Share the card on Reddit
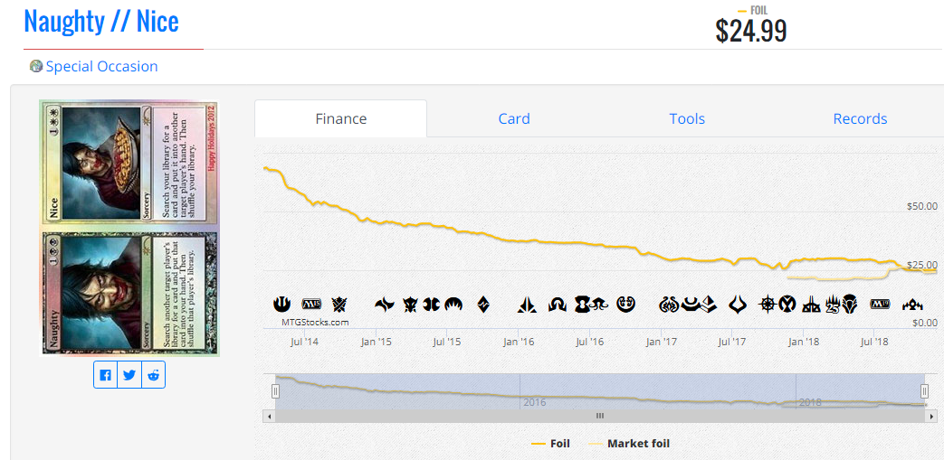The image size is (944, 460). pyautogui.click(x=153, y=375)
